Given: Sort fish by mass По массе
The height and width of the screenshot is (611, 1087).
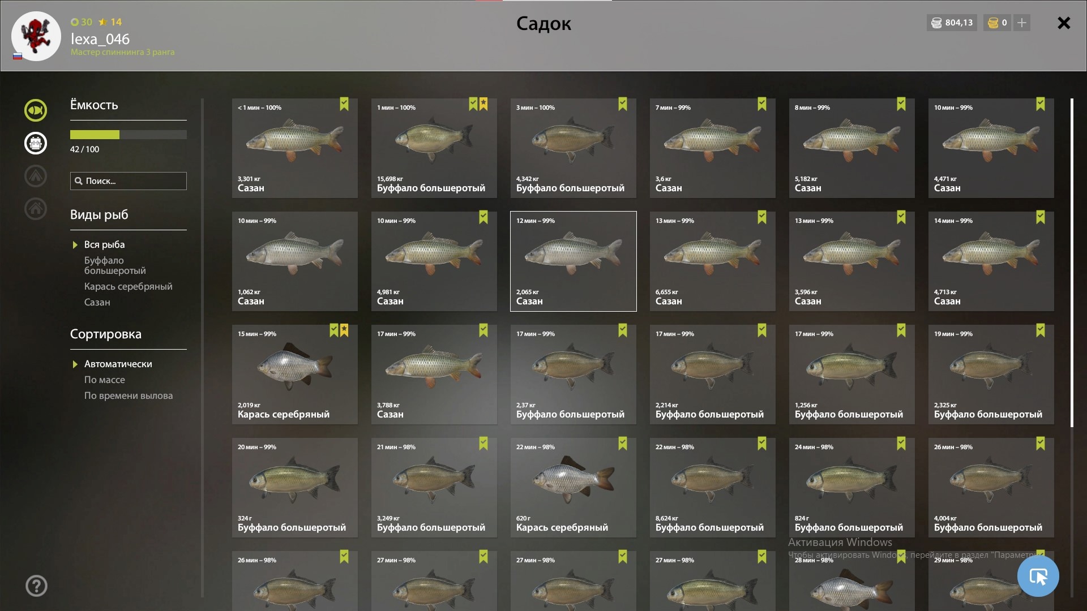Looking at the screenshot, I should pos(104,380).
